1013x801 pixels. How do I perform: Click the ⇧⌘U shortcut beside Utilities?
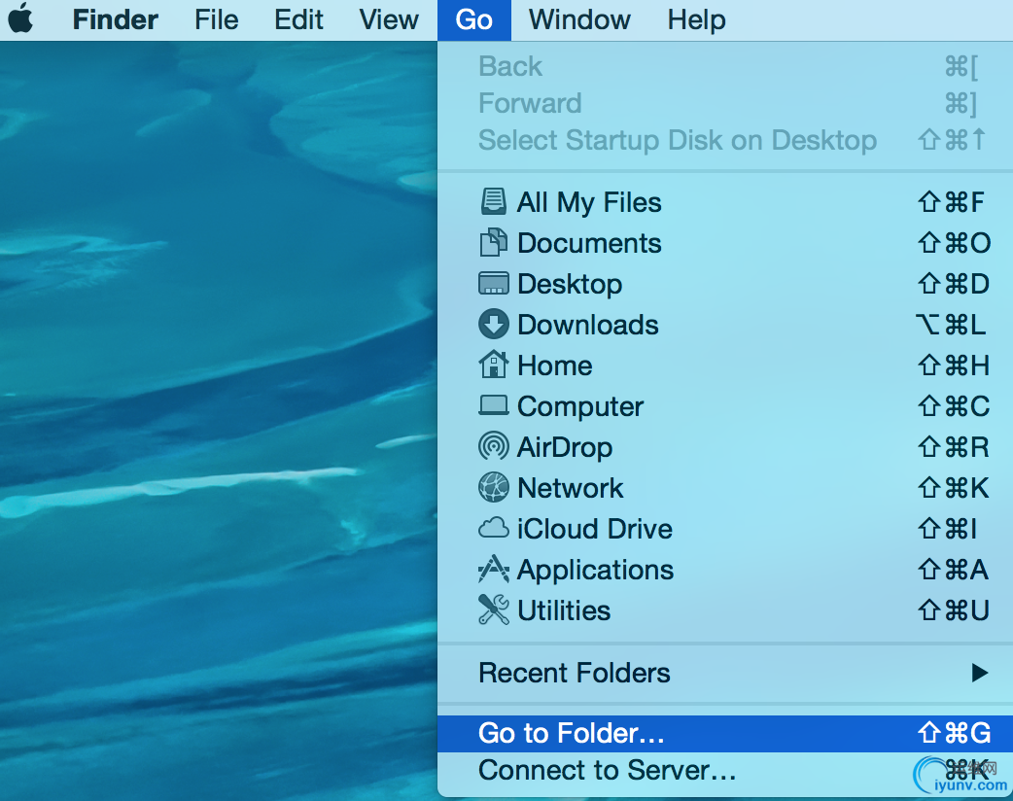click(954, 609)
